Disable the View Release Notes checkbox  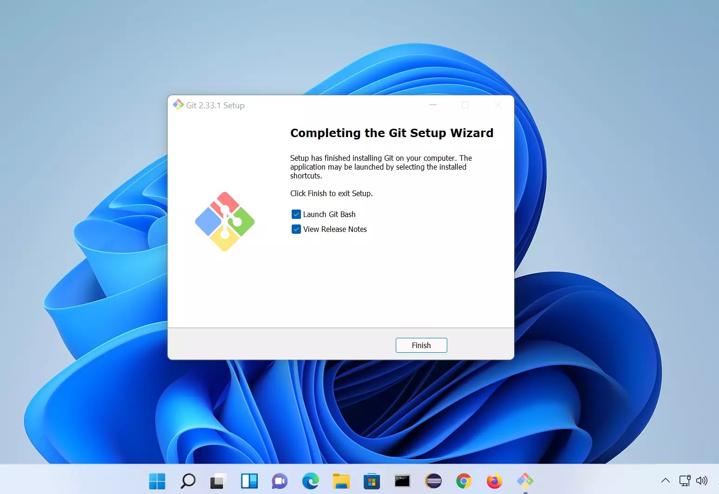[296, 229]
